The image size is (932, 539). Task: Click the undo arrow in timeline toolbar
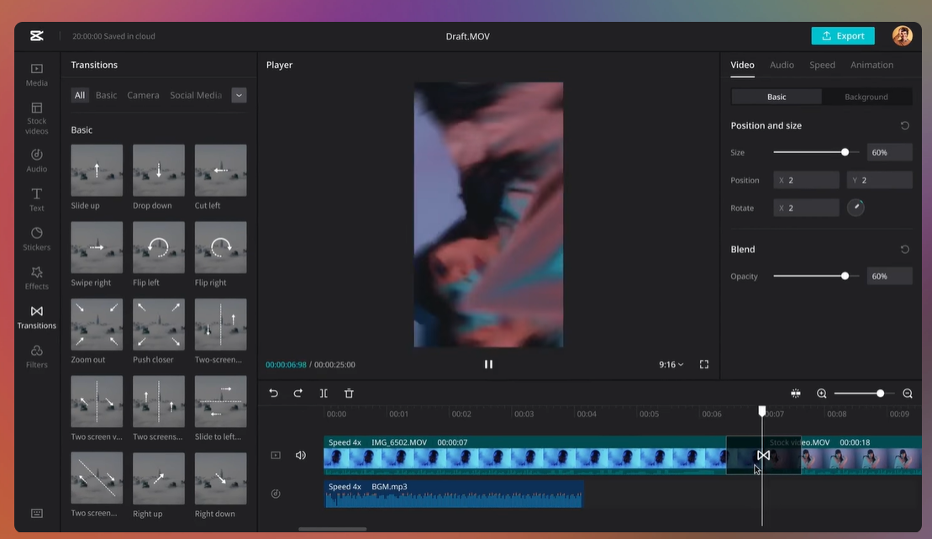273,394
